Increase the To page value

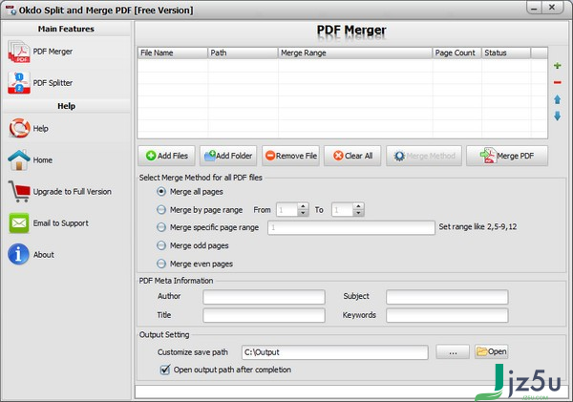tap(358, 206)
